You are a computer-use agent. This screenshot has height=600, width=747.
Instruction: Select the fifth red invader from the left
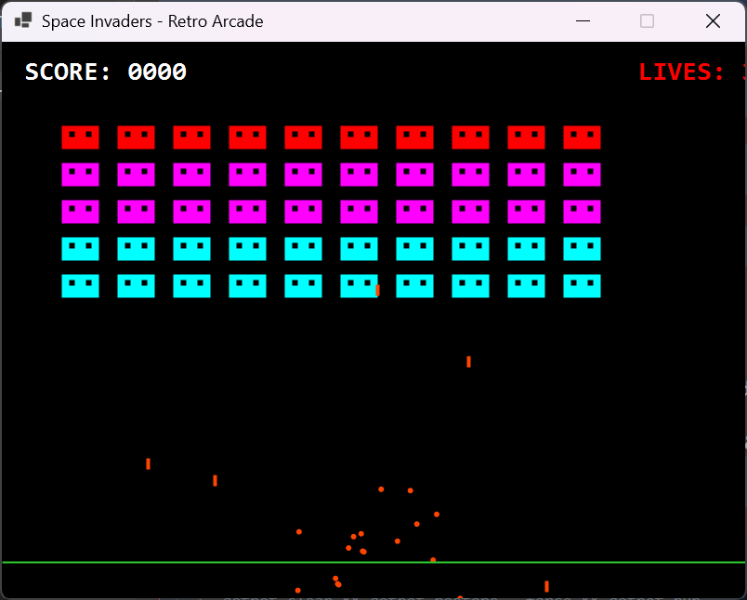tap(304, 137)
